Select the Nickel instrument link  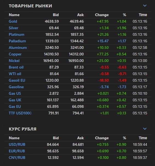[14, 61]
